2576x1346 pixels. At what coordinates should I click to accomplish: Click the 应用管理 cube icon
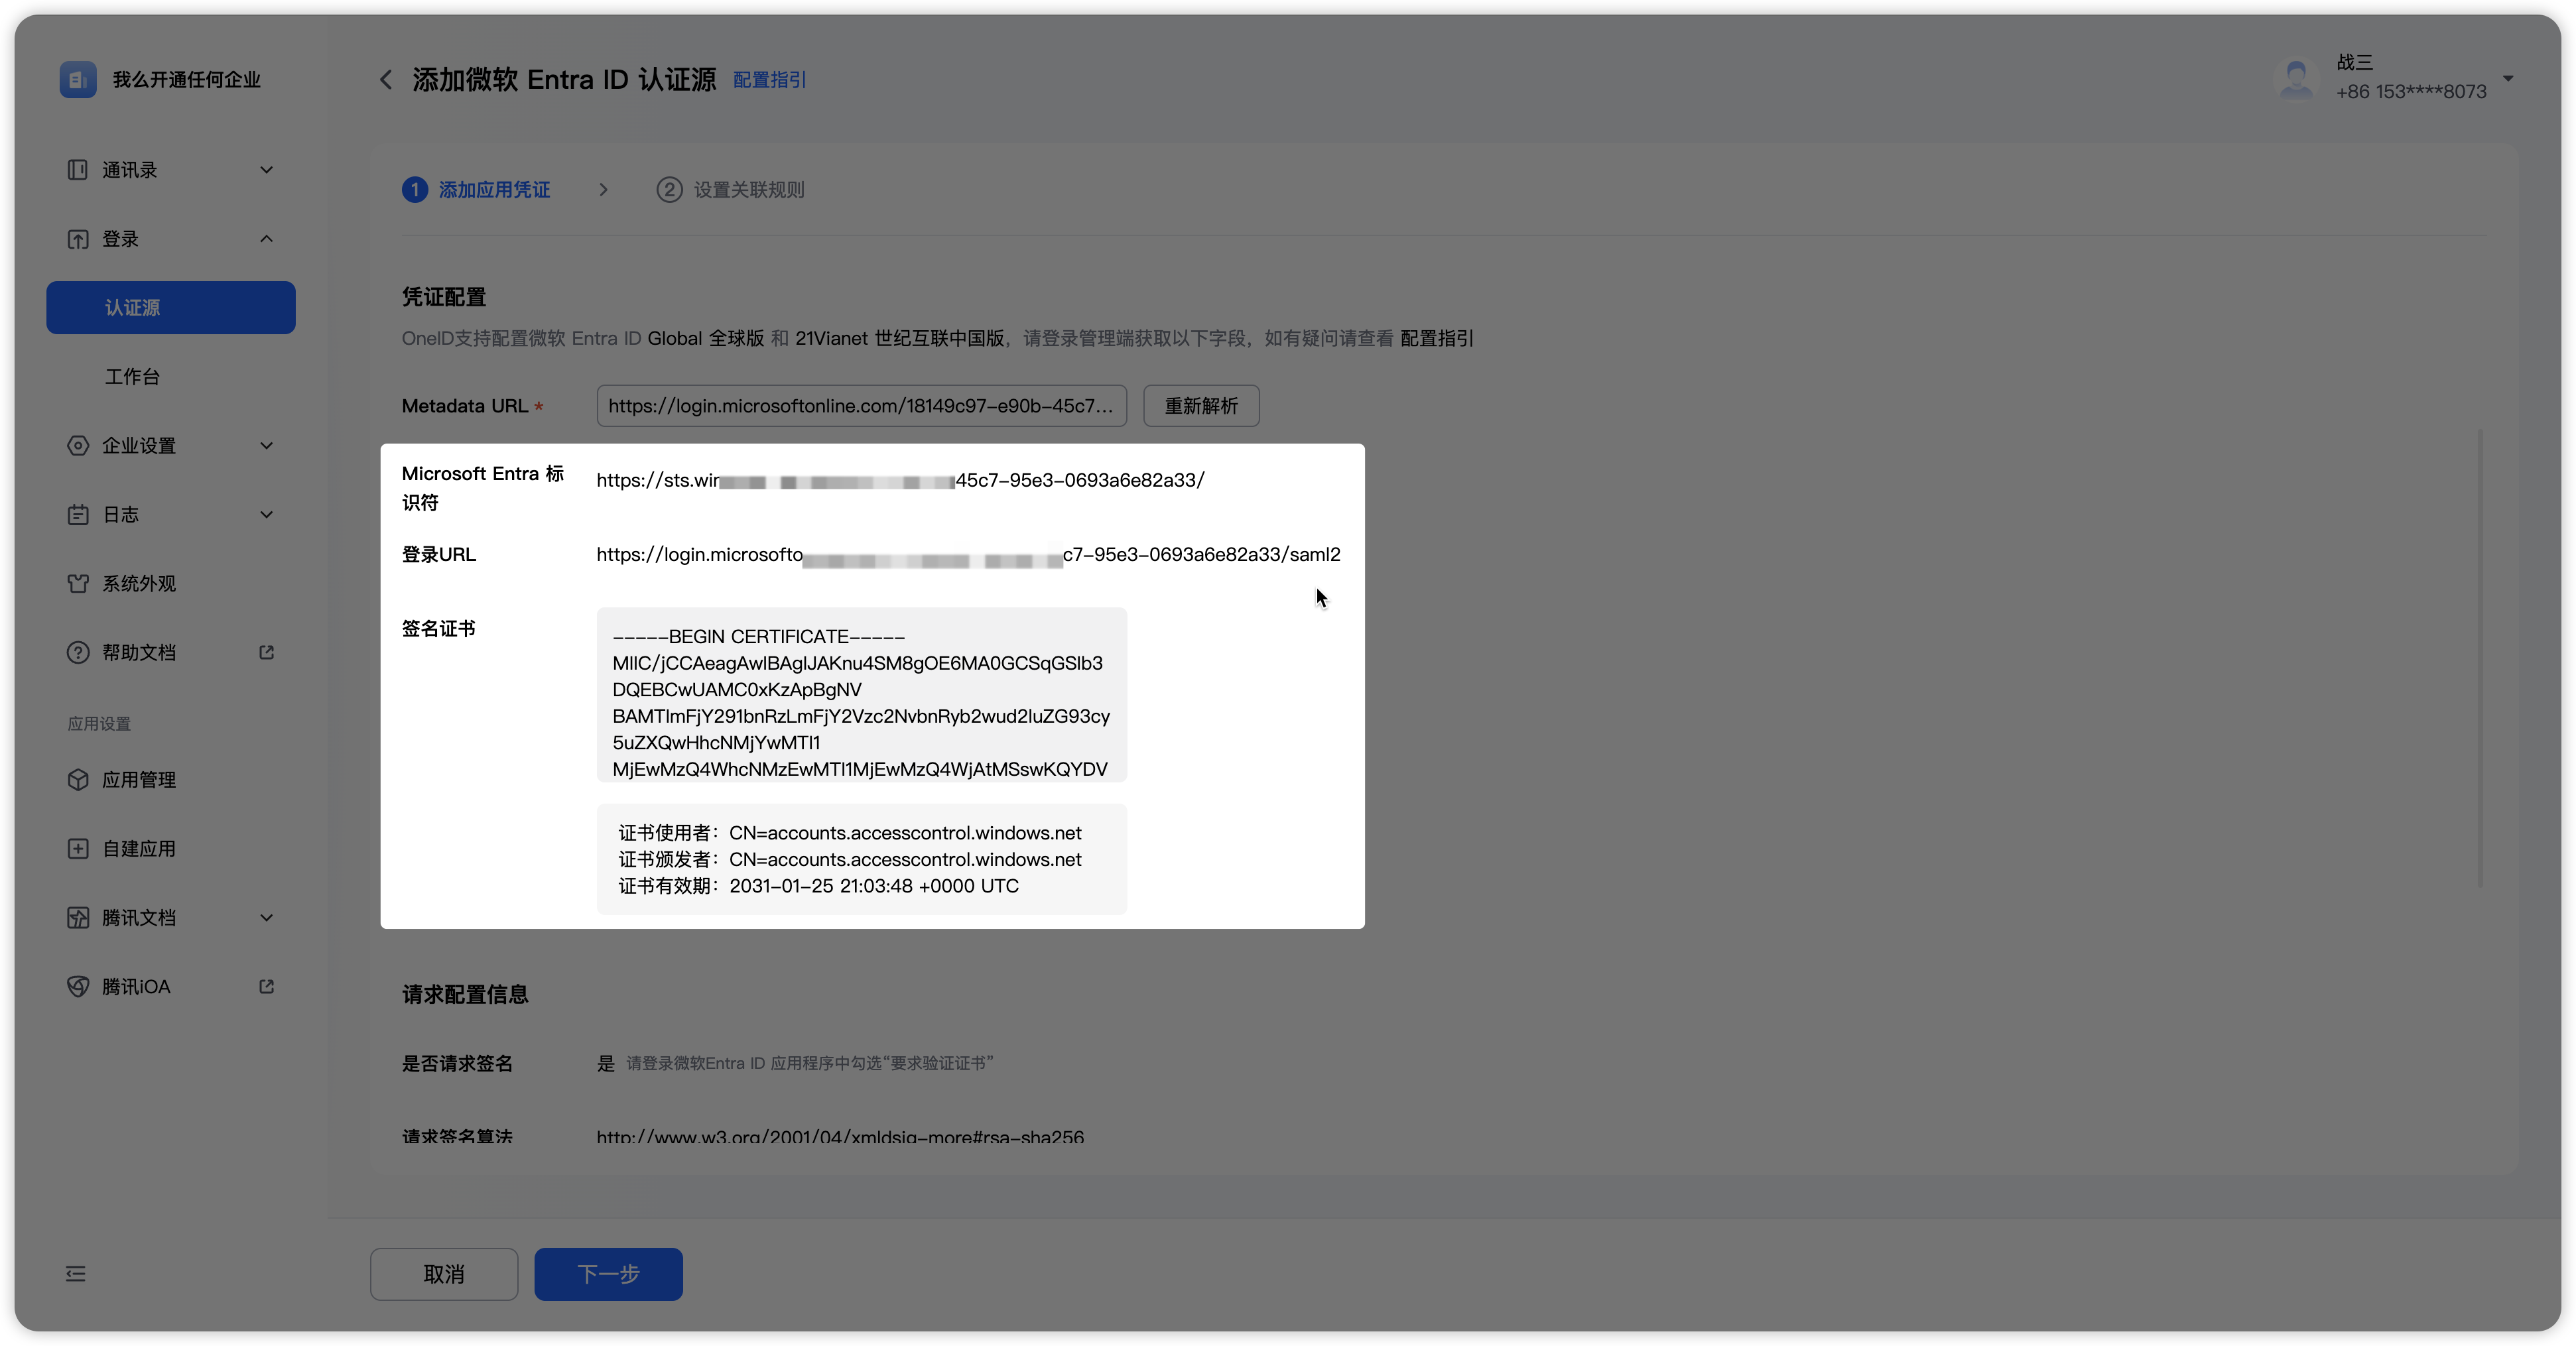(x=77, y=780)
